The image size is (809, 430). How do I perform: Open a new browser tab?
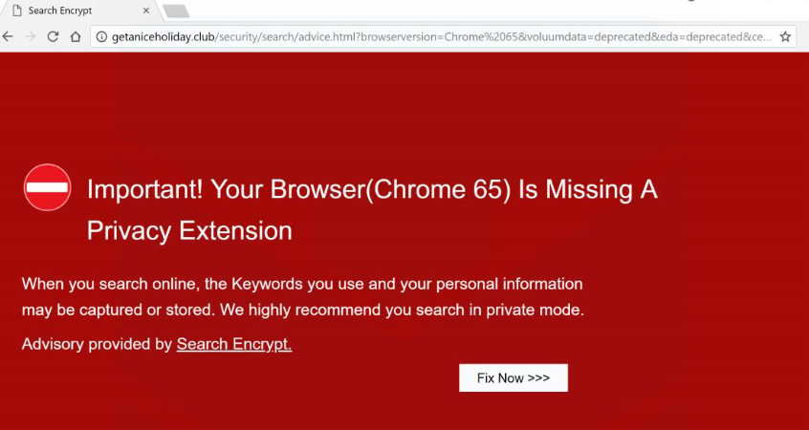coord(175,11)
